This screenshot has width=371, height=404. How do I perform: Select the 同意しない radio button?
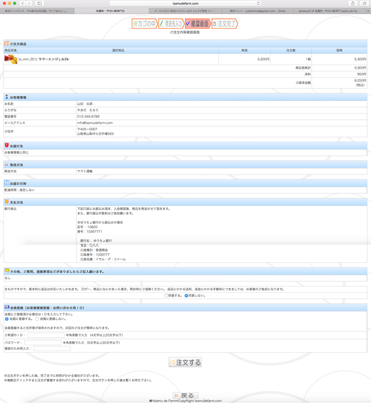coord(186,296)
